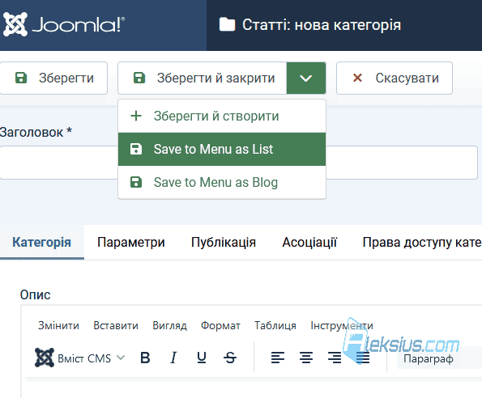
Task: Open the Асоціації tab
Action: pos(309,242)
